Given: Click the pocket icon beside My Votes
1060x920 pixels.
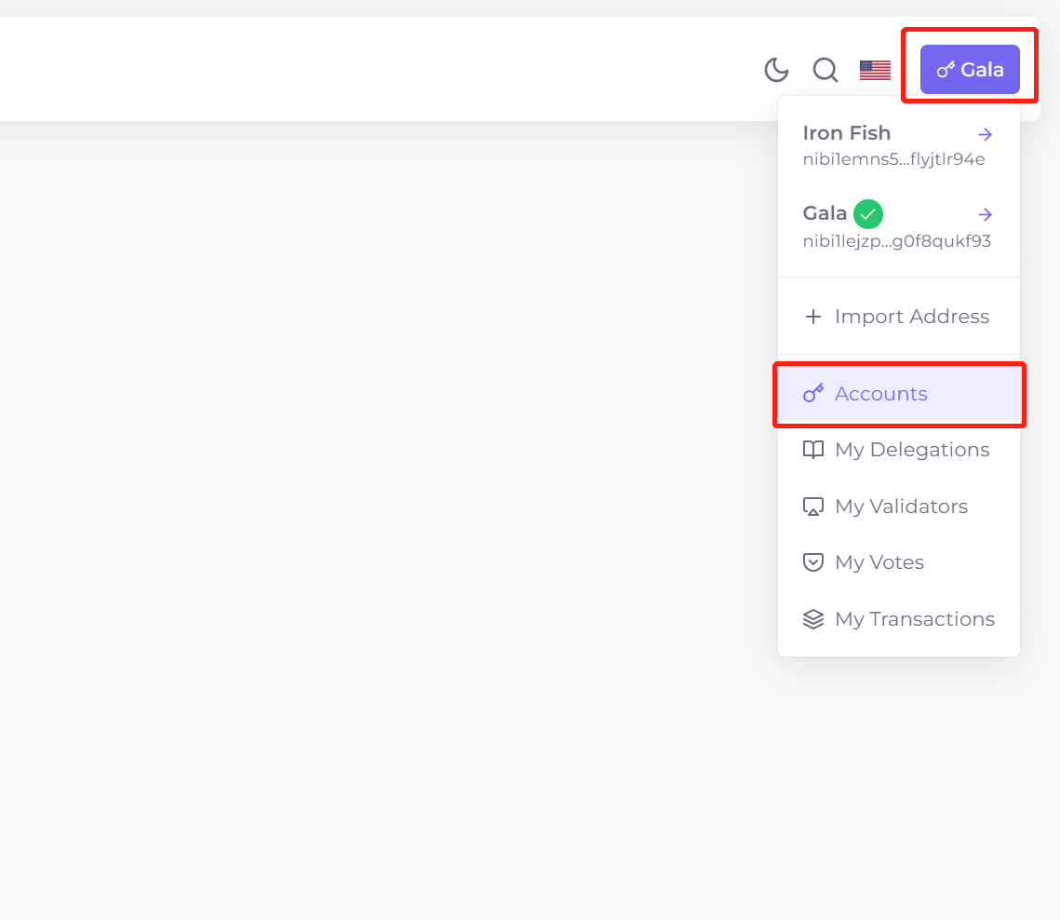Looking at the screenshot, I should [813, 562].
